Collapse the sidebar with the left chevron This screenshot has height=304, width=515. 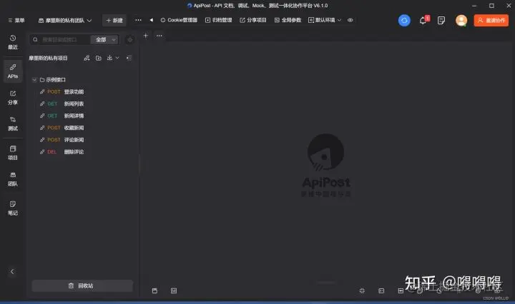pos(12,271)
